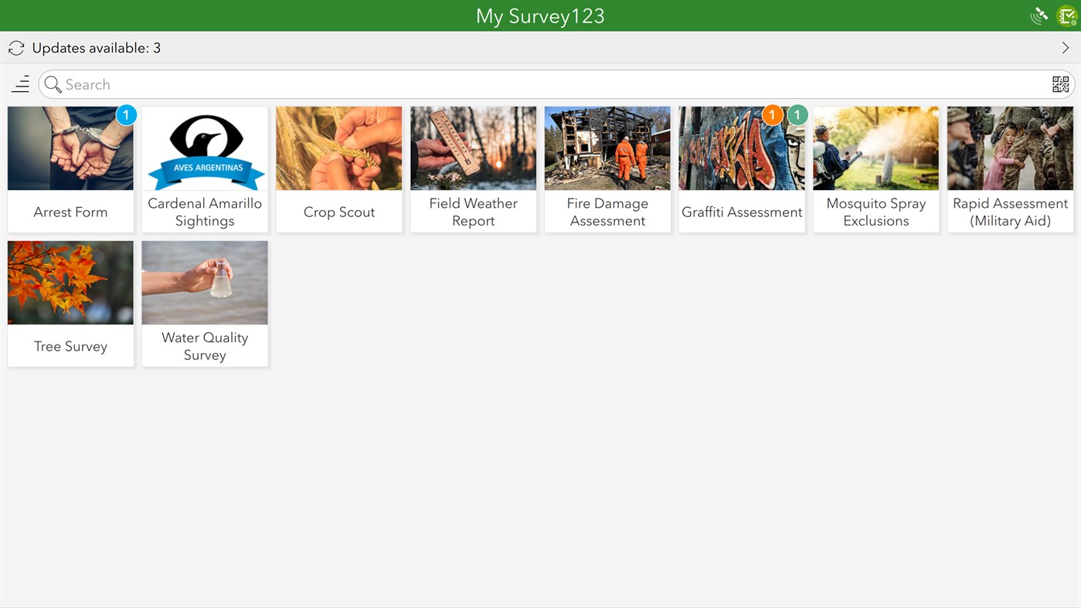Screen dimensions: 1081x608
Task: Open the GPS satellite status indicator
Action: tap(1038, 14)
